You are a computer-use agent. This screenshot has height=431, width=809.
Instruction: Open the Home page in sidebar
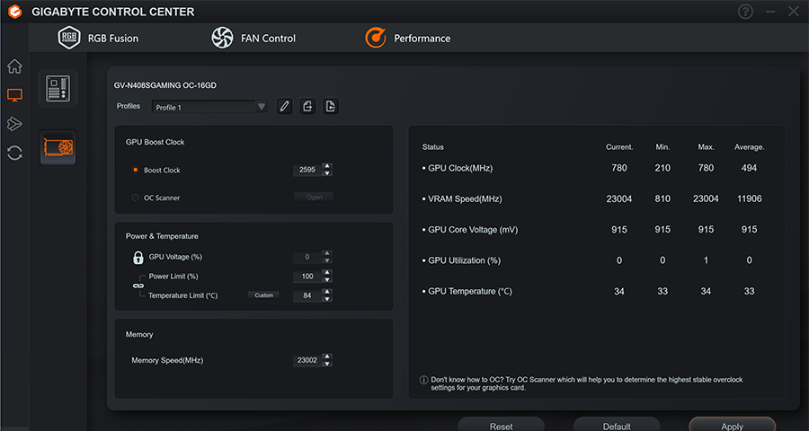point(14,66)
